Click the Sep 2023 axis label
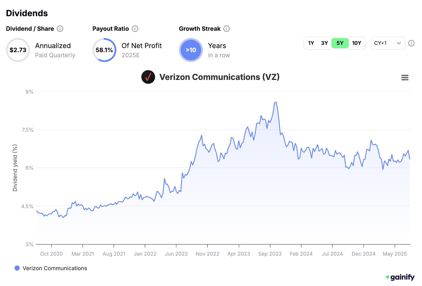422x286 pixels. 270,254
